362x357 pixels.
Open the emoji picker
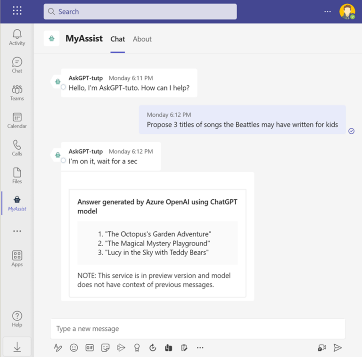[x=74, y=348]
